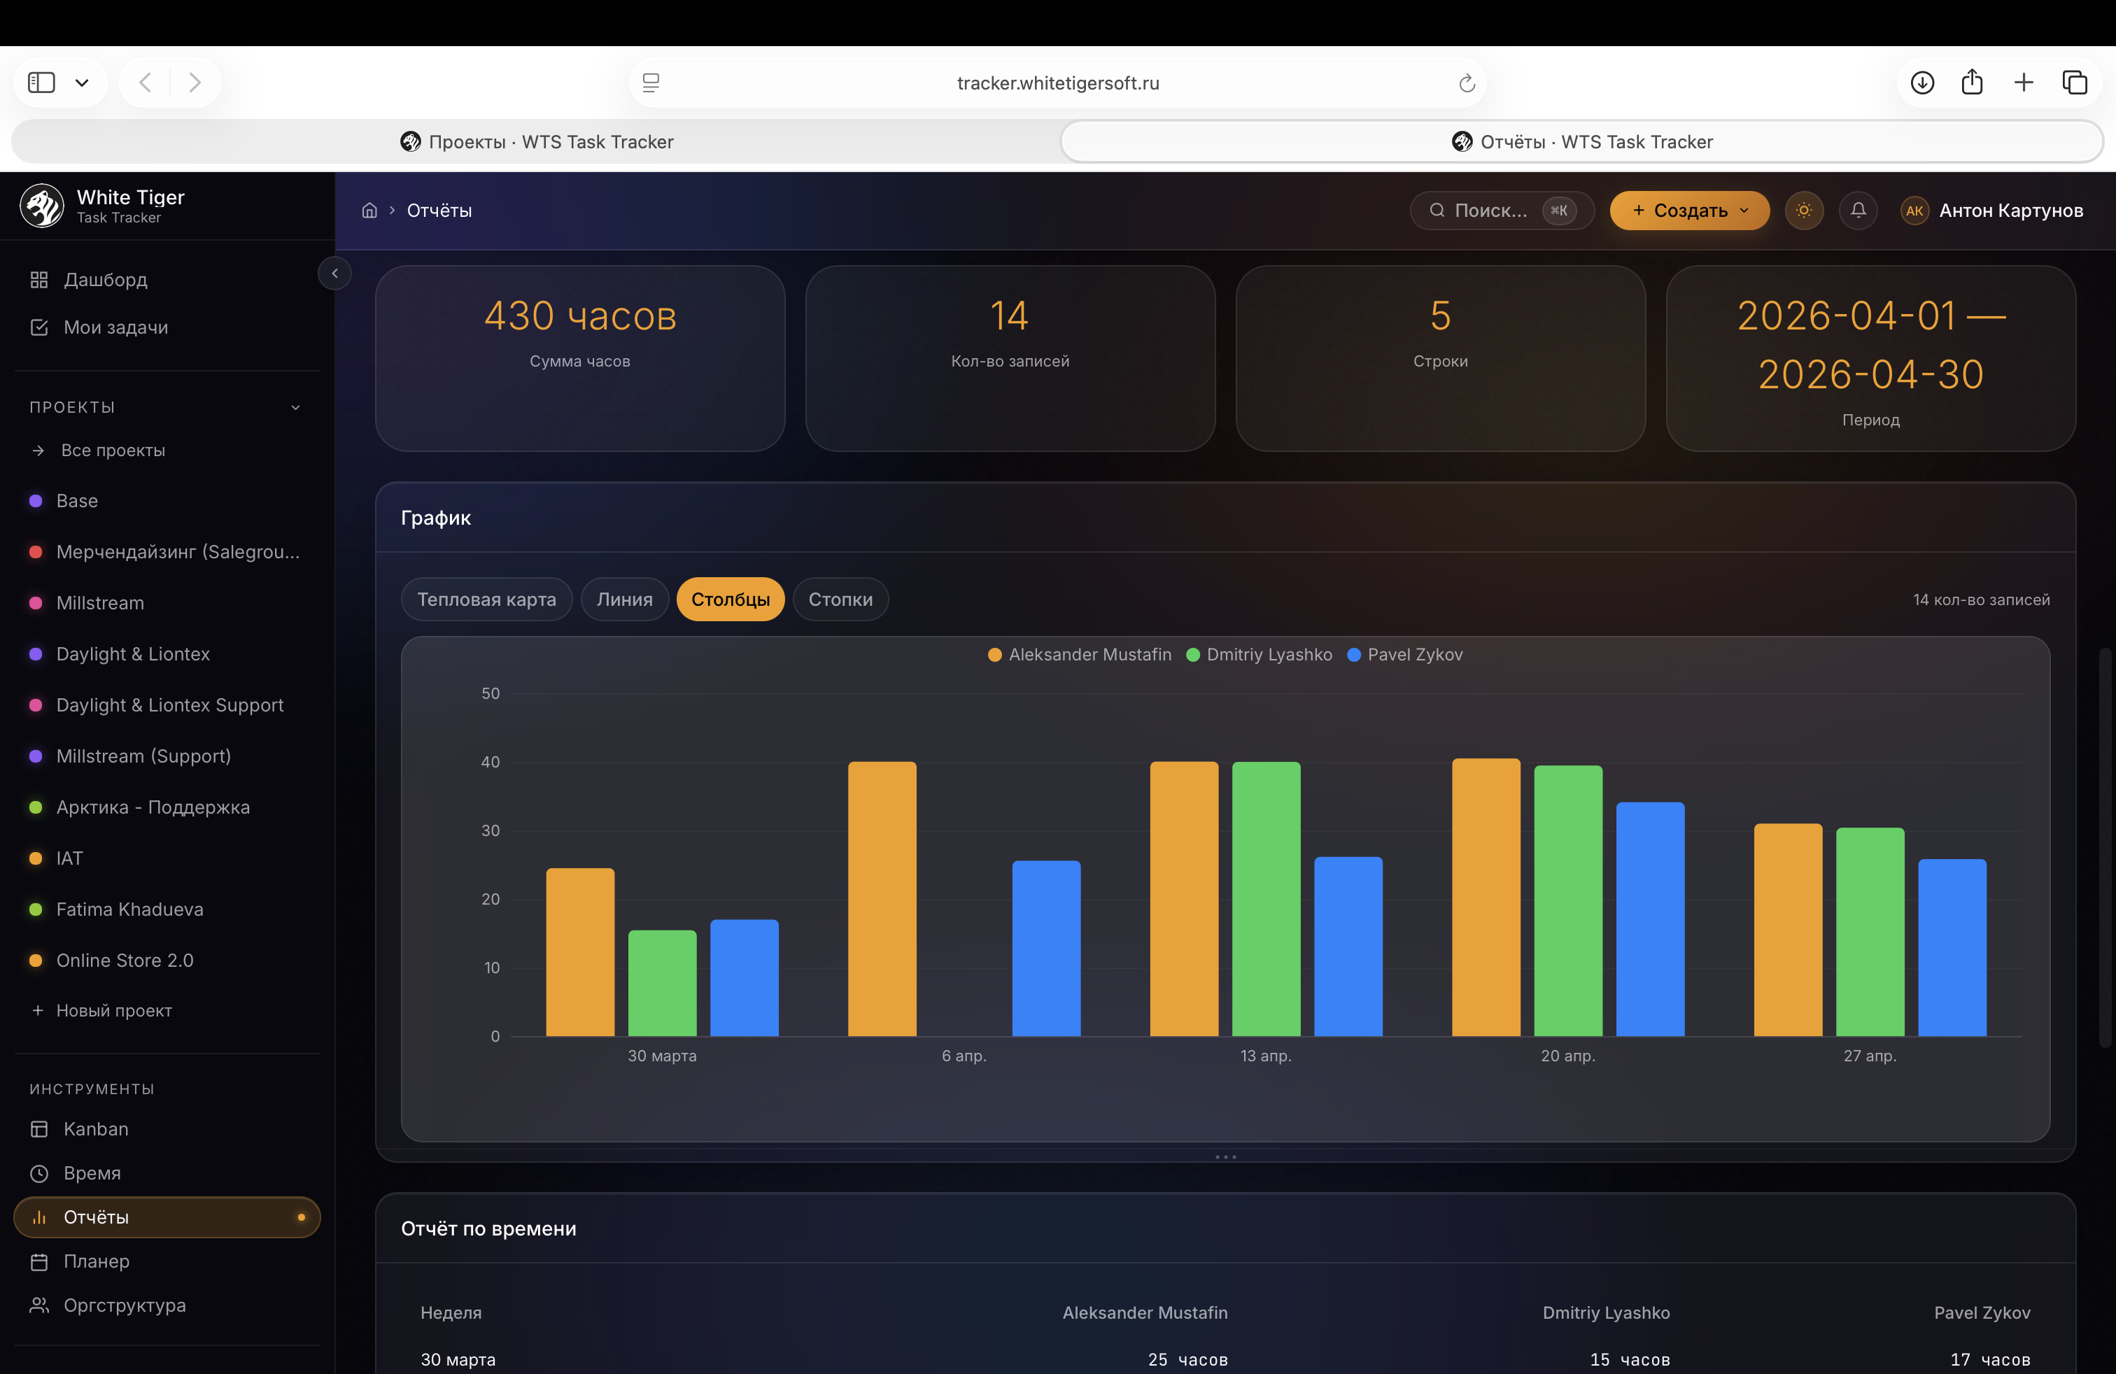Click the Планер calendar icon
This screenshot has width=2116, height=1374.
(x=39, y=1261)
